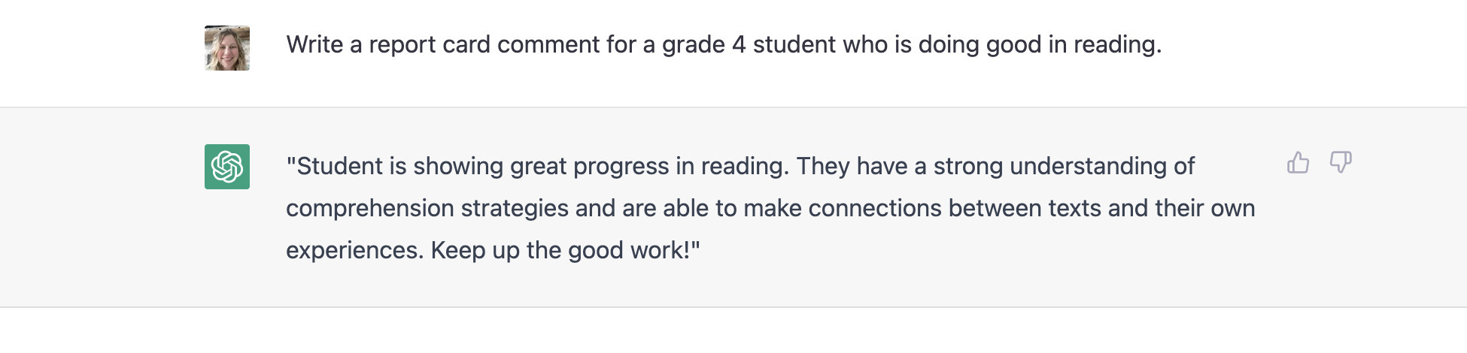Click the thumbs-down icon on the response
The height and width of the screenshot is (353, 1467).
coord(1341,162)
